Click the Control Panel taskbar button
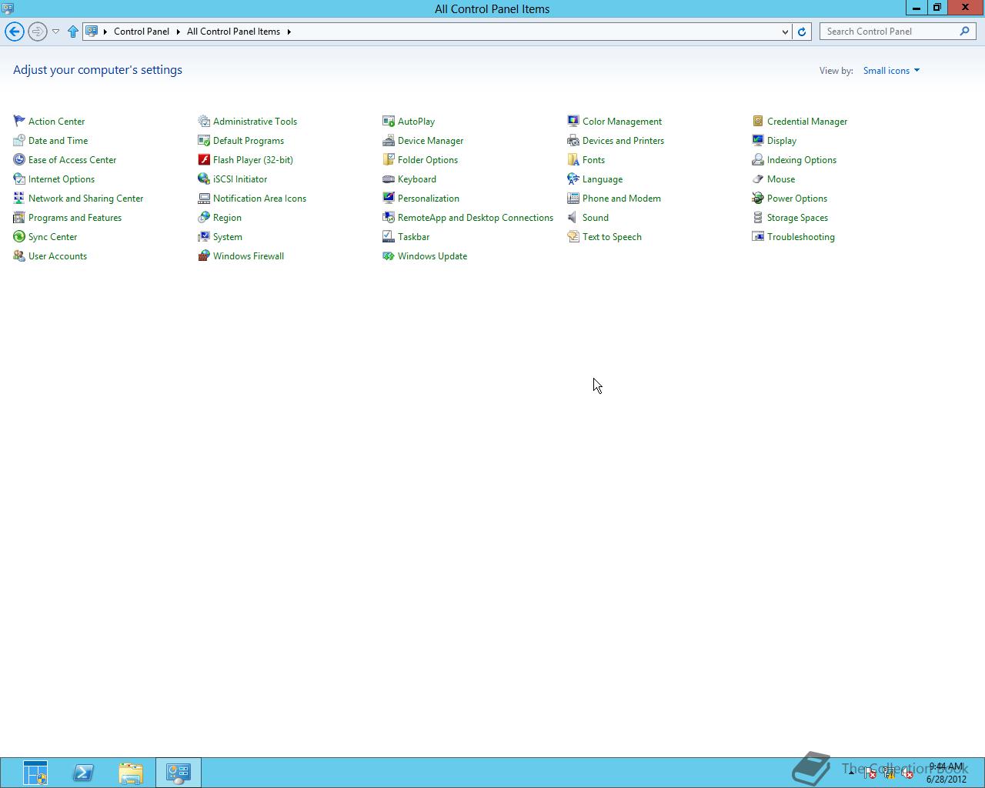The image size is (985, 788). (x=179, y=773)
